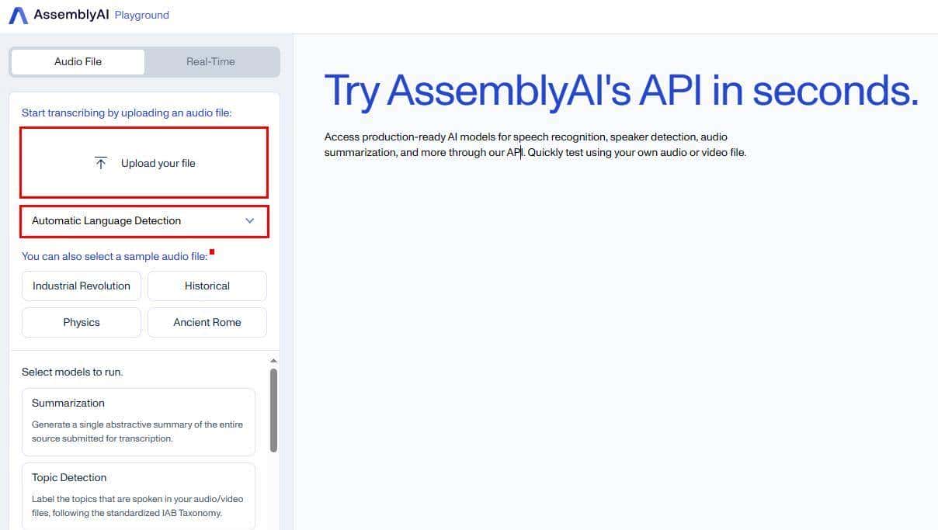Click the Upload your file area
The width and height of the screenshot is (938, 530).
coord(144,163)
